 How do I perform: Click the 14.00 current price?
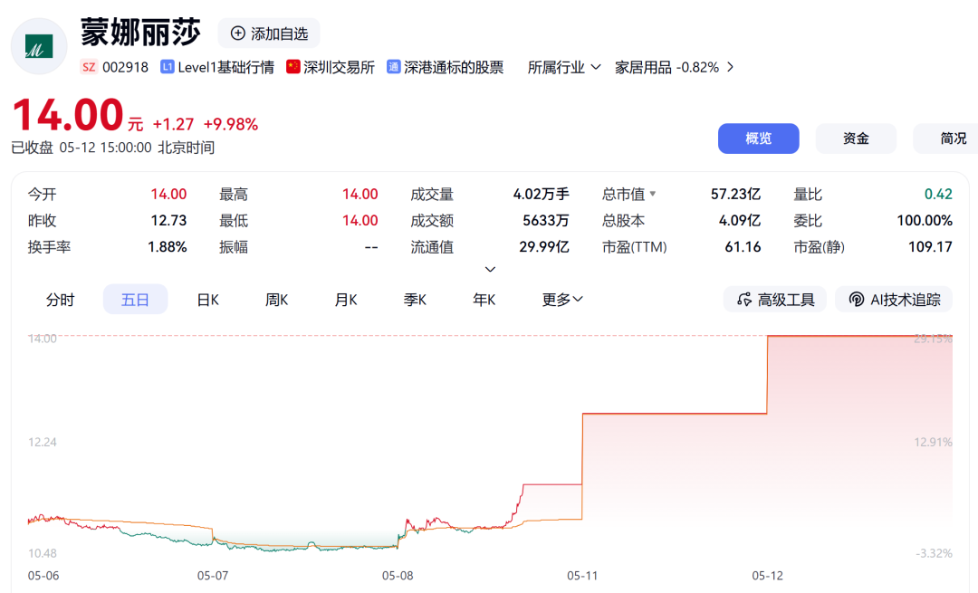[68, 115]
